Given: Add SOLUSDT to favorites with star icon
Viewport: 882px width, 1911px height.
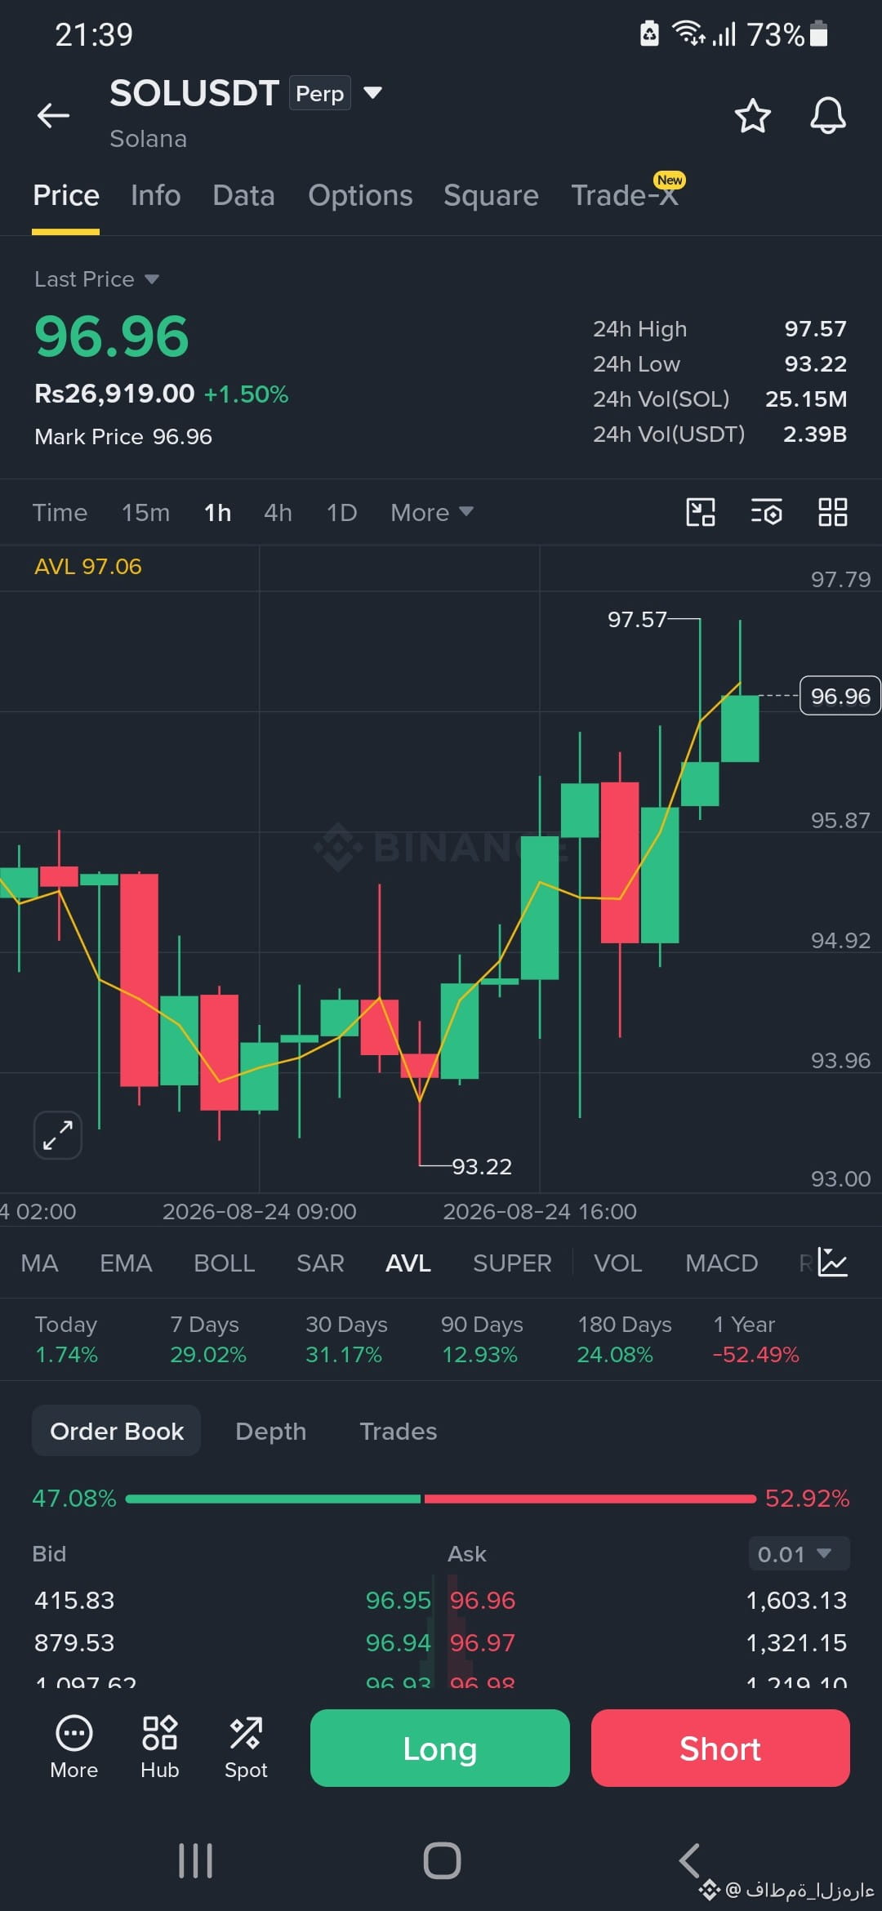Looking at the screenshot, I should tap(752, 115).
